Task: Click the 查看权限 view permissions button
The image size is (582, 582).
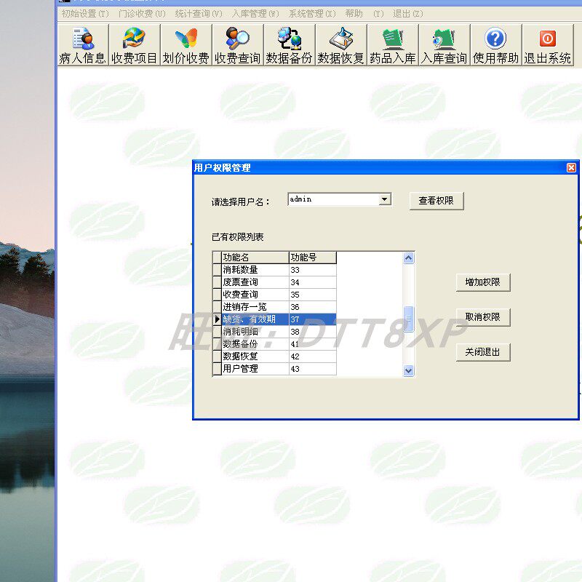Action: click(436, 201)
